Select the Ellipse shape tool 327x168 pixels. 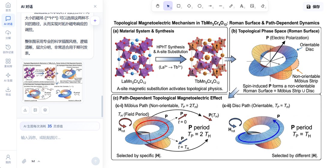coord(199,6)
